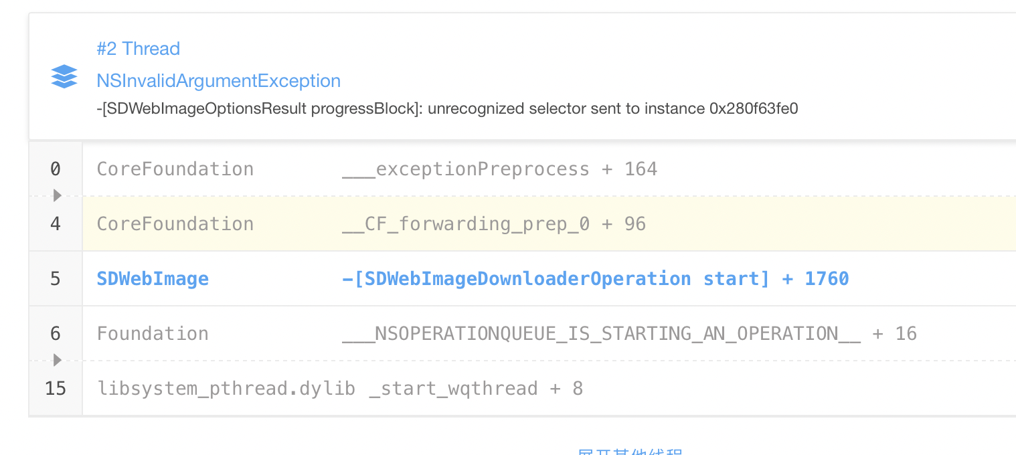
Task: Click frame number 5
Action: click(x=55, y=278)
